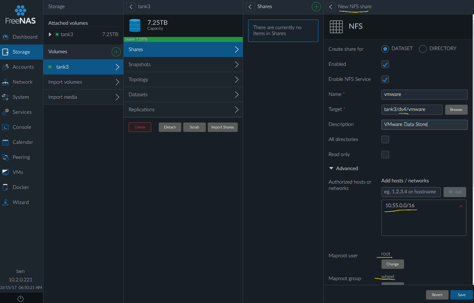Check the All directories checkbox
474x303 pixels.
coord(385,139)
